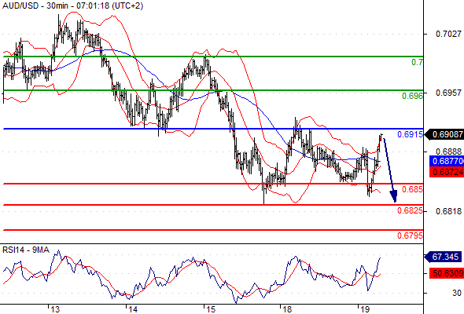The image size is (464, 314).
Task: Click the date 18 axis label
Action: tap(287, 309)
